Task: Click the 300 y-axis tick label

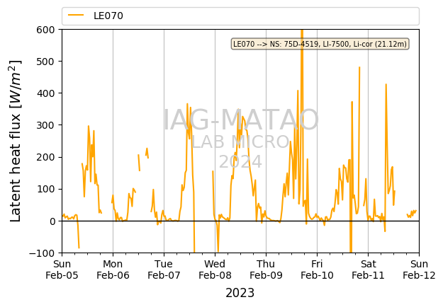Action: point(45,125)
